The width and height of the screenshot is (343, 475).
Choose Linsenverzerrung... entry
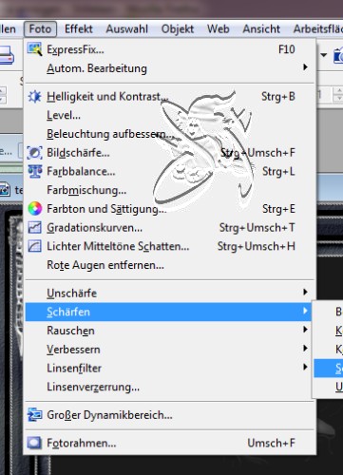click(x=171, y=387)
